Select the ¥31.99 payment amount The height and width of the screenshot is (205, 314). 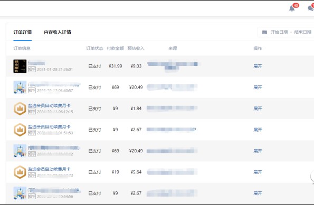(x=116, y=66)
